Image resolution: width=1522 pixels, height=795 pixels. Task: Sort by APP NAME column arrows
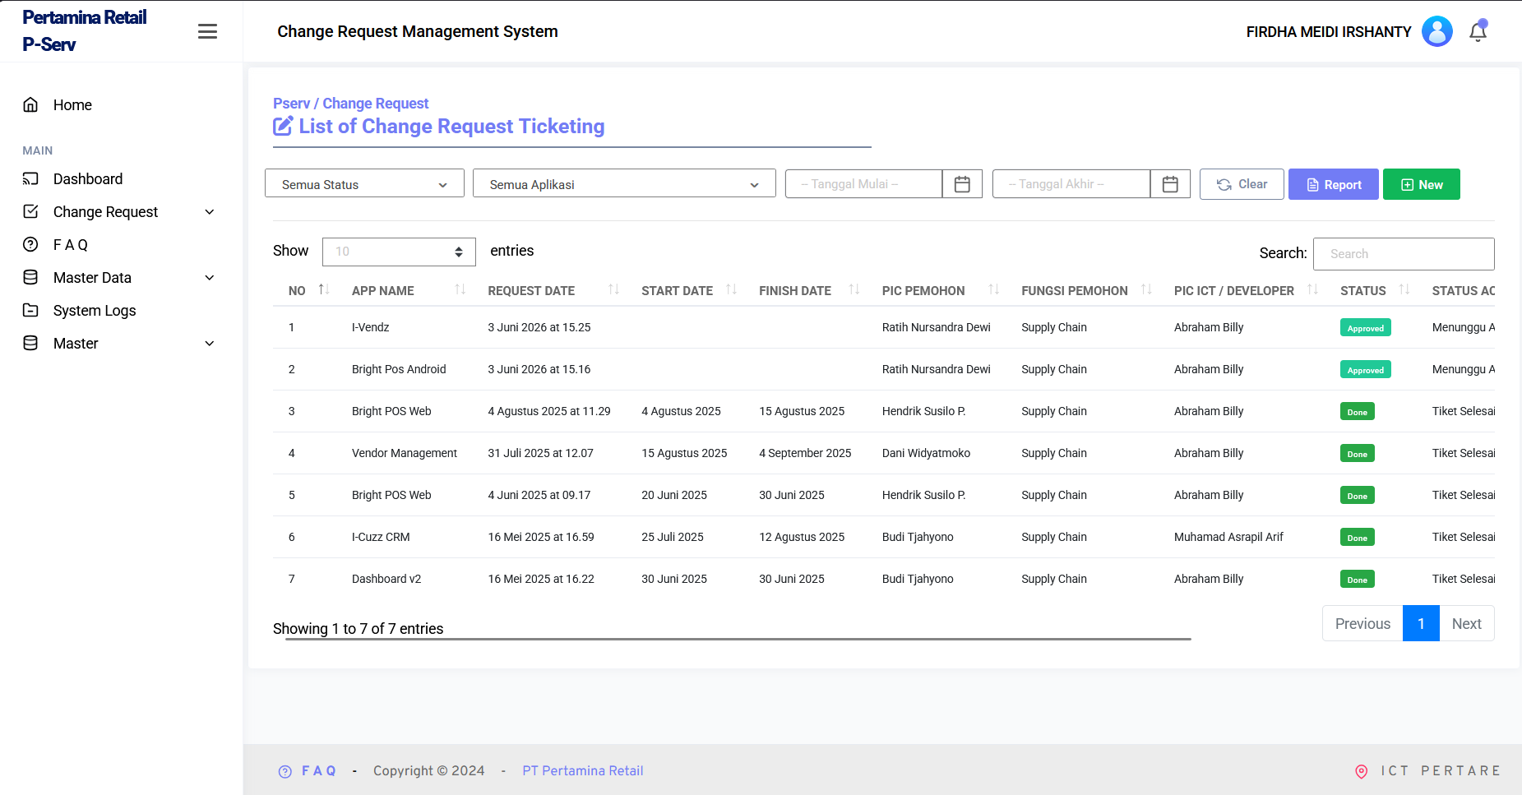[460, 289]
